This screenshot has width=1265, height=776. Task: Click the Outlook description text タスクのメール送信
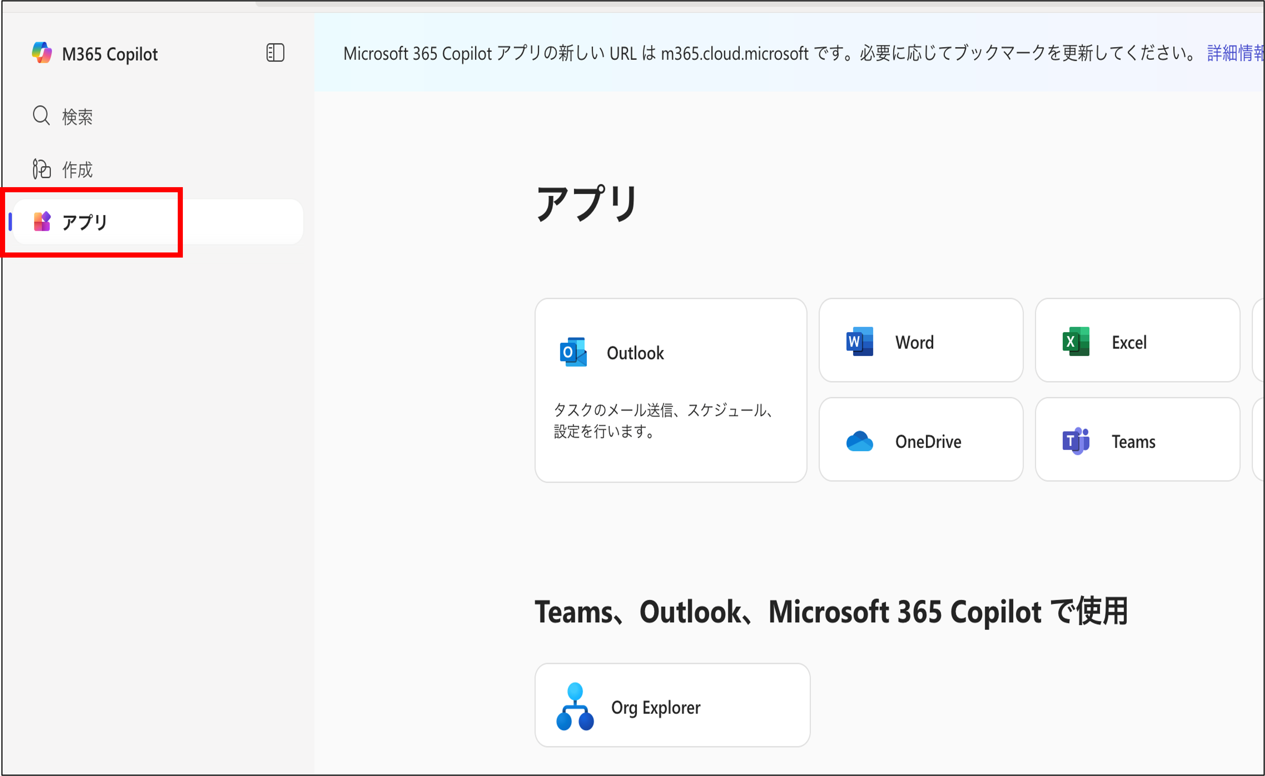(x=664, y=420)
